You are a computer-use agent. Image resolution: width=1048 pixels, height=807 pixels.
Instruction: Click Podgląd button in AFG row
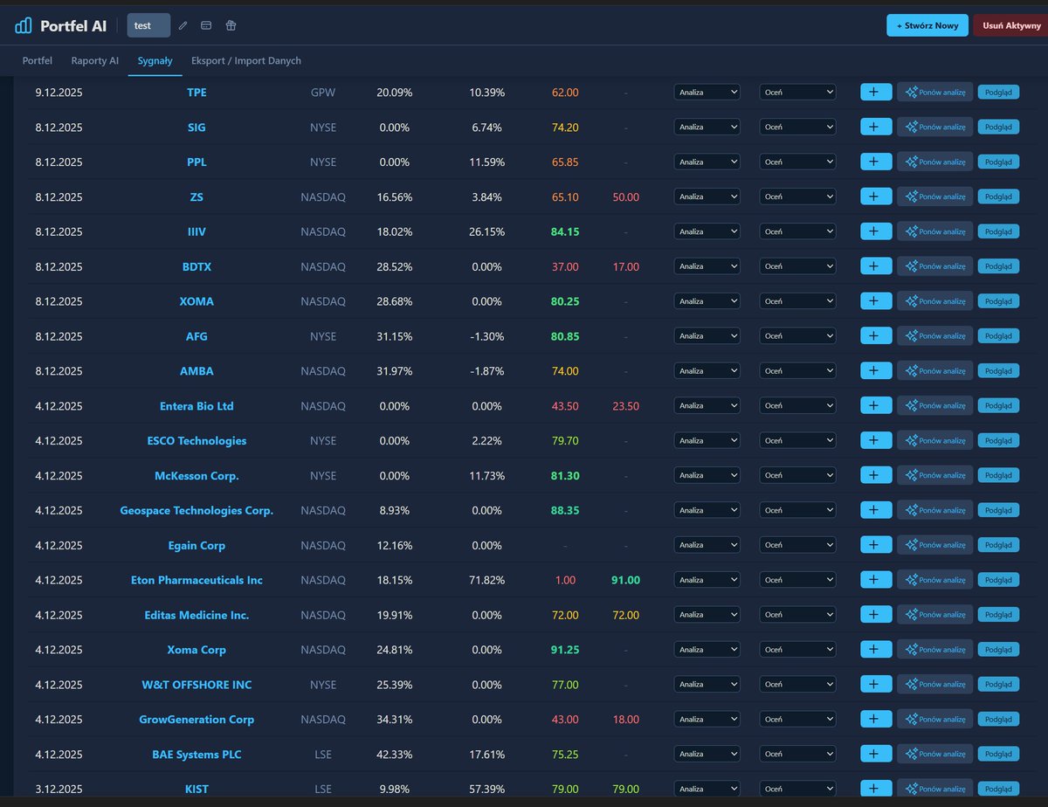coord(998,335)
